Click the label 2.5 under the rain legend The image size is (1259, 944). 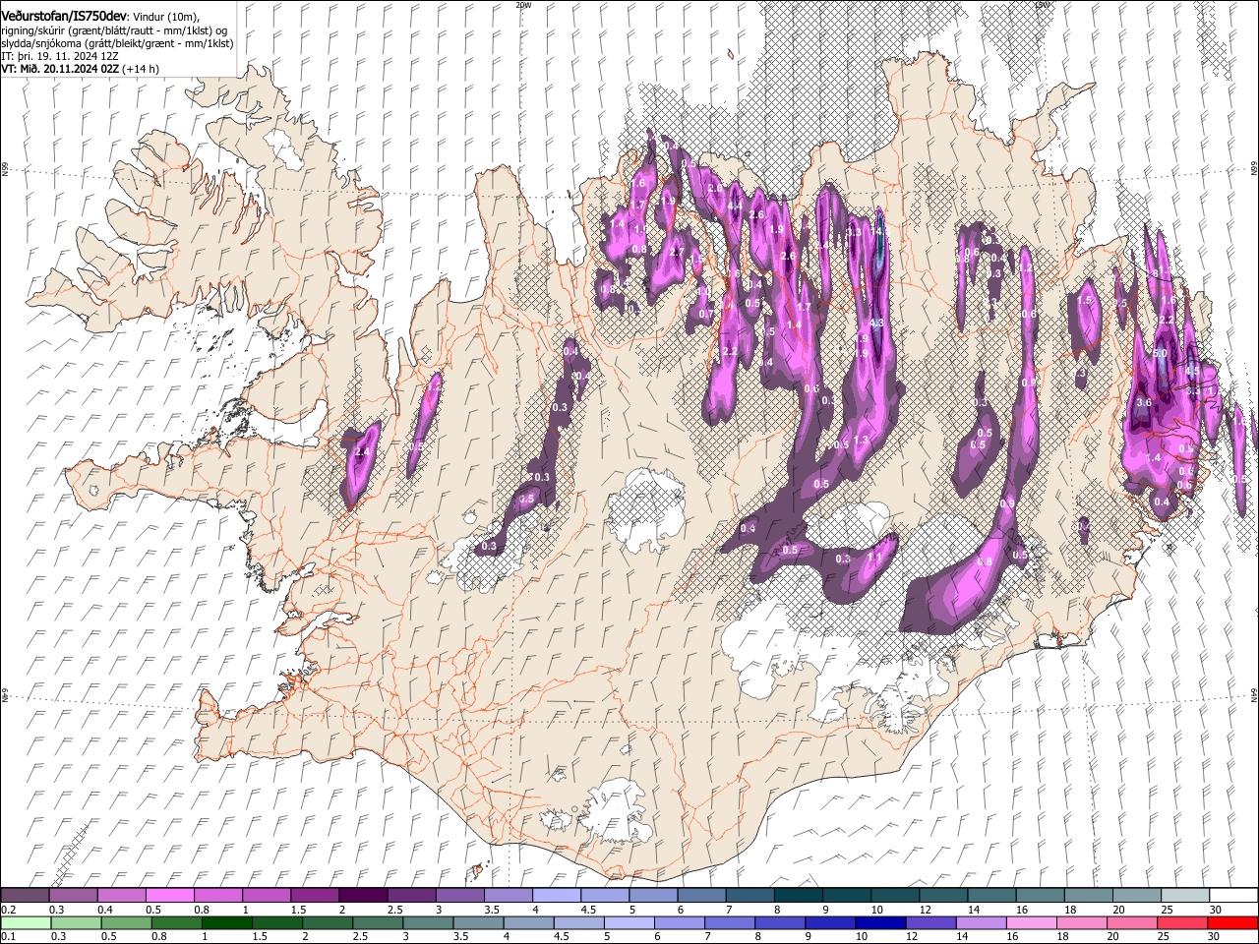click(x=358, y=936)
